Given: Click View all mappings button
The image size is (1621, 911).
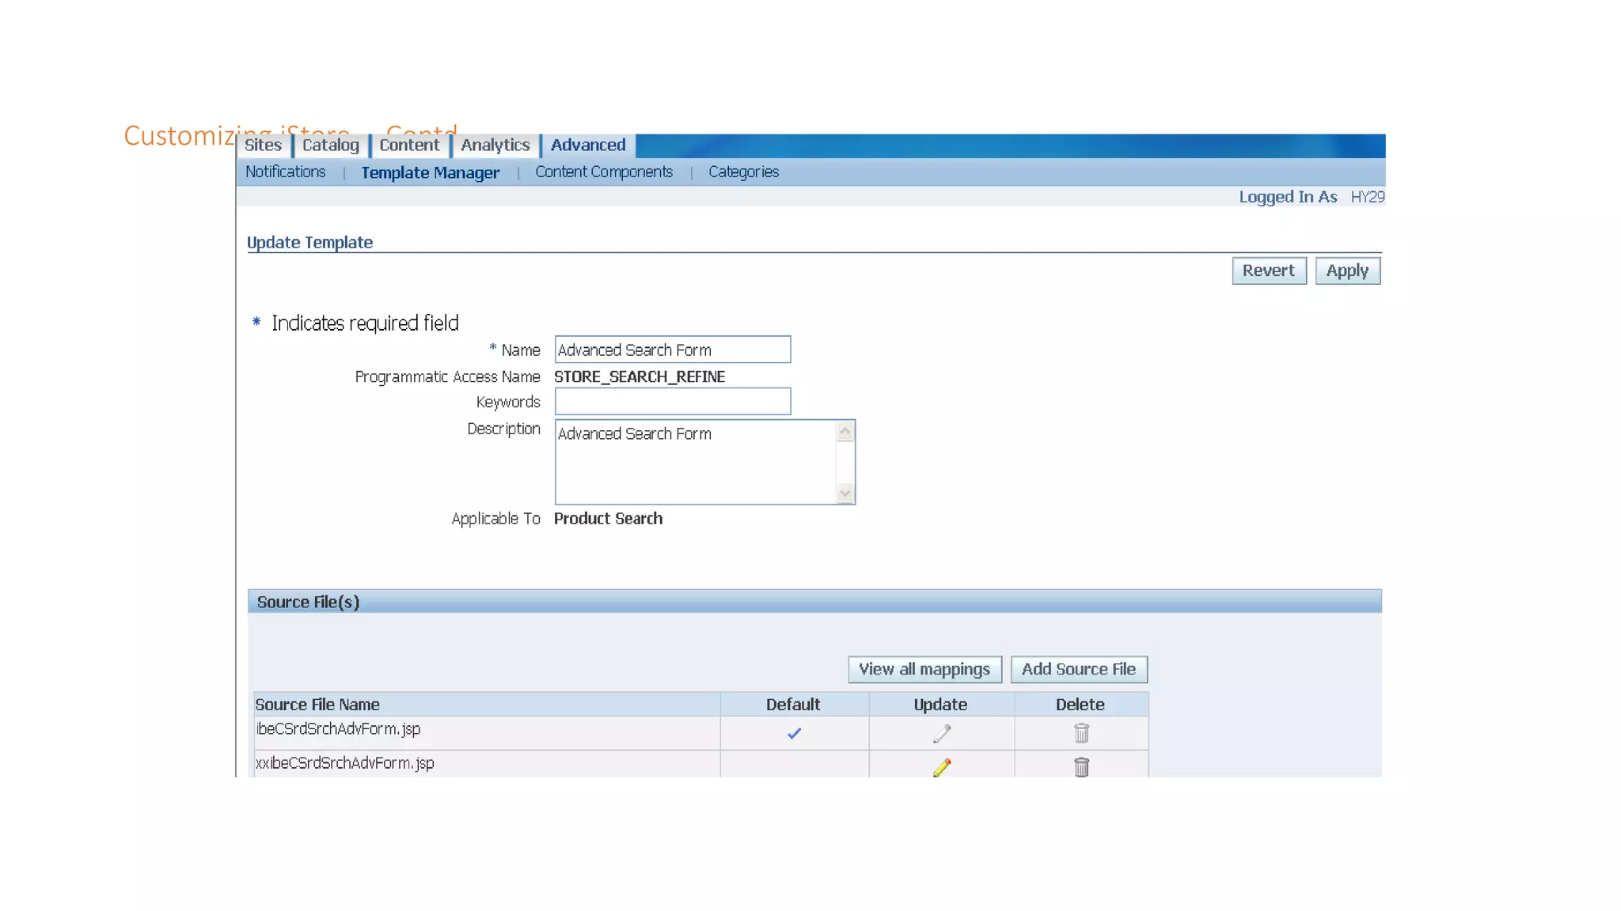Looking at the screenshot, I should (x=924, y=670).
